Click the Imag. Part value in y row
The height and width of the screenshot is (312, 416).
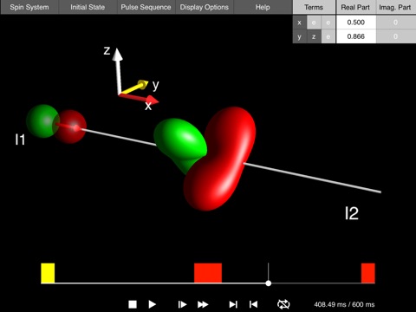396,36
